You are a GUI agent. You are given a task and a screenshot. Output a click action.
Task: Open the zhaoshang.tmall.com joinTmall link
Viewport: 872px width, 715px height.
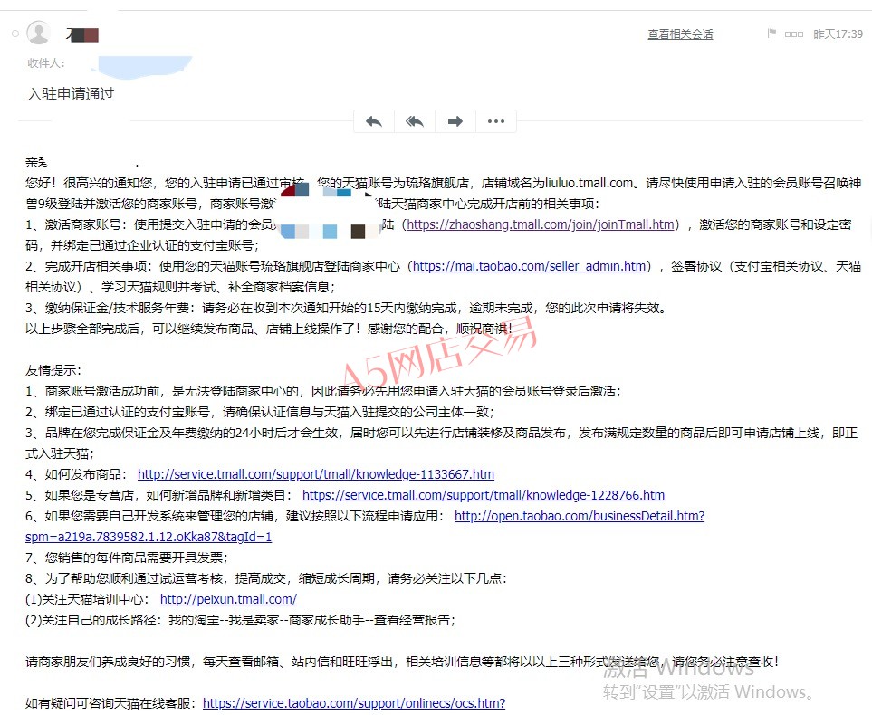click(x=540, y=224)
